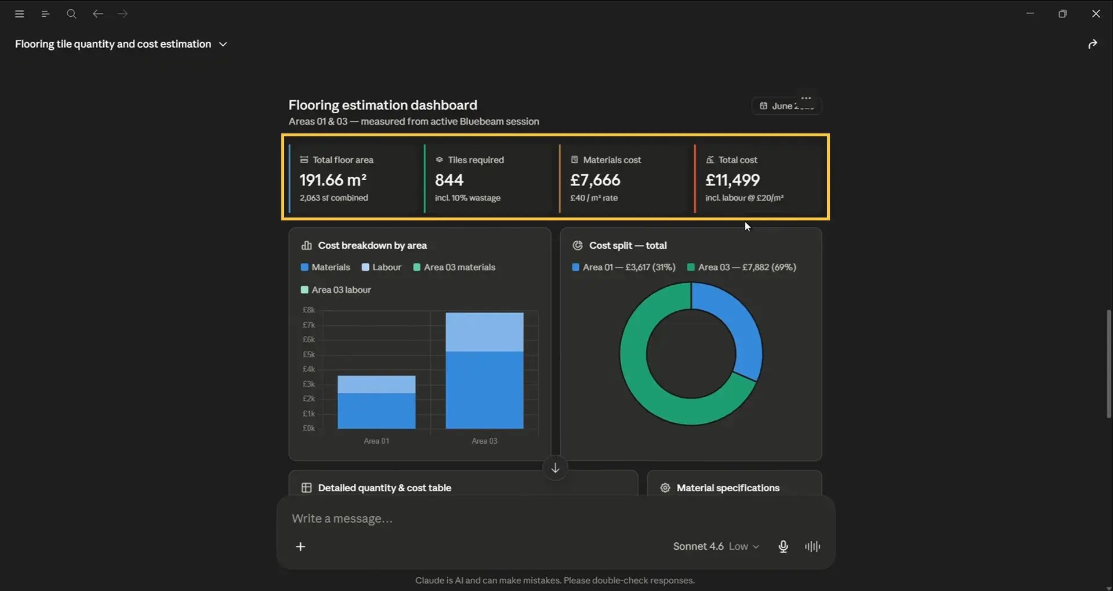
Task: Click the plus attachment button
Action: click(x=300, y=546)
